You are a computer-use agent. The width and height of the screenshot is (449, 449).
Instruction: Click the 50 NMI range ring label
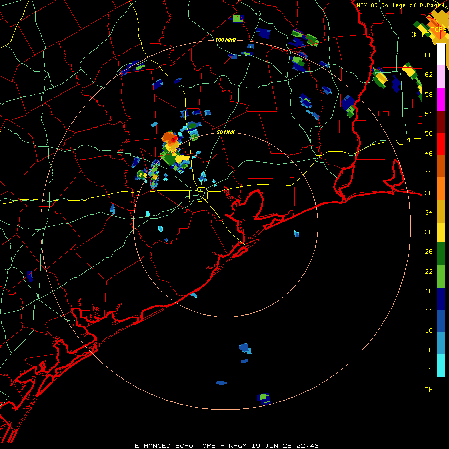coord(225,132)
